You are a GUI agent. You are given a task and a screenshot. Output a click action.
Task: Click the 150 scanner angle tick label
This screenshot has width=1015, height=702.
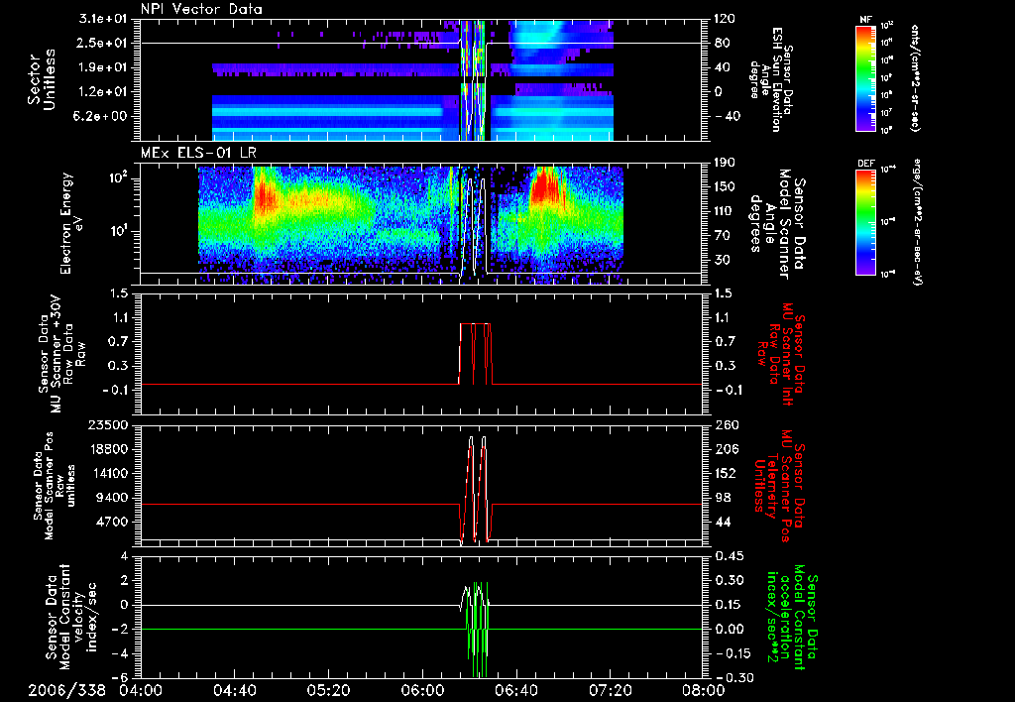tap(725, 187)
